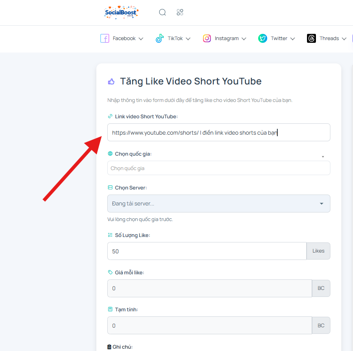Click the Likes unit label

(318, 251)
